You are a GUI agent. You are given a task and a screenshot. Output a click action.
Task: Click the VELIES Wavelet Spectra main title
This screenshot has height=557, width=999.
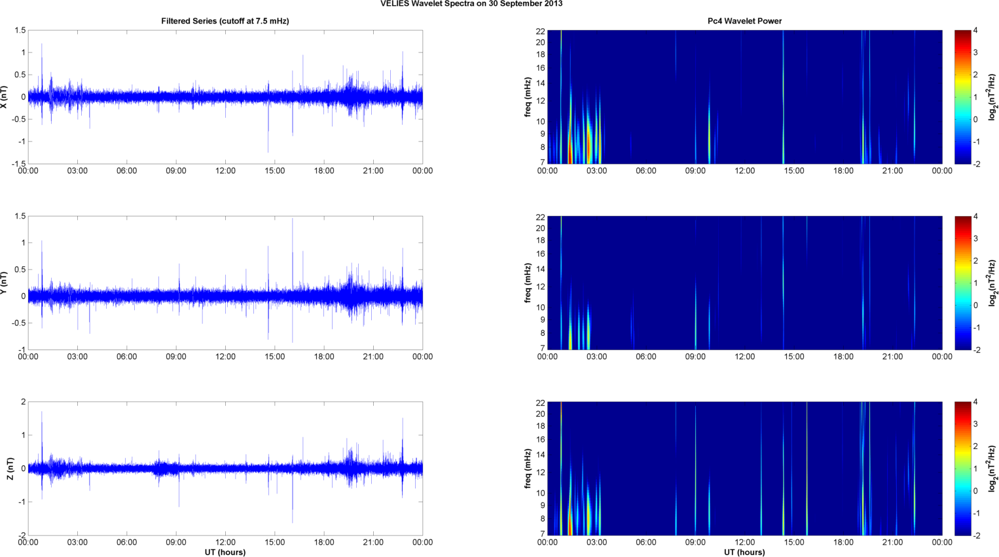coord(471,4)
